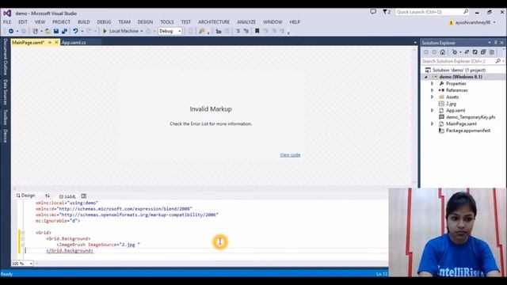
Task: Click the New Project toolbar icon
Action: pyautogui.click(x=35, y=31)
